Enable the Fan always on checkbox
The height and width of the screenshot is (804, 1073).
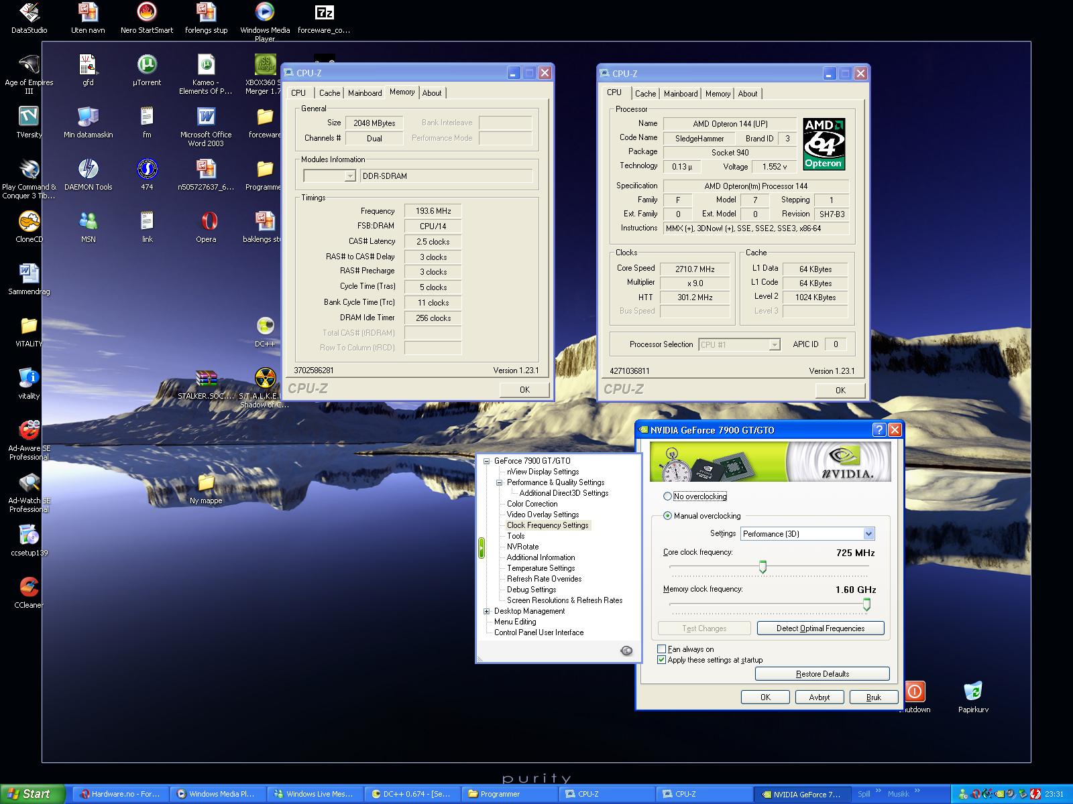(x=662, y=649)
